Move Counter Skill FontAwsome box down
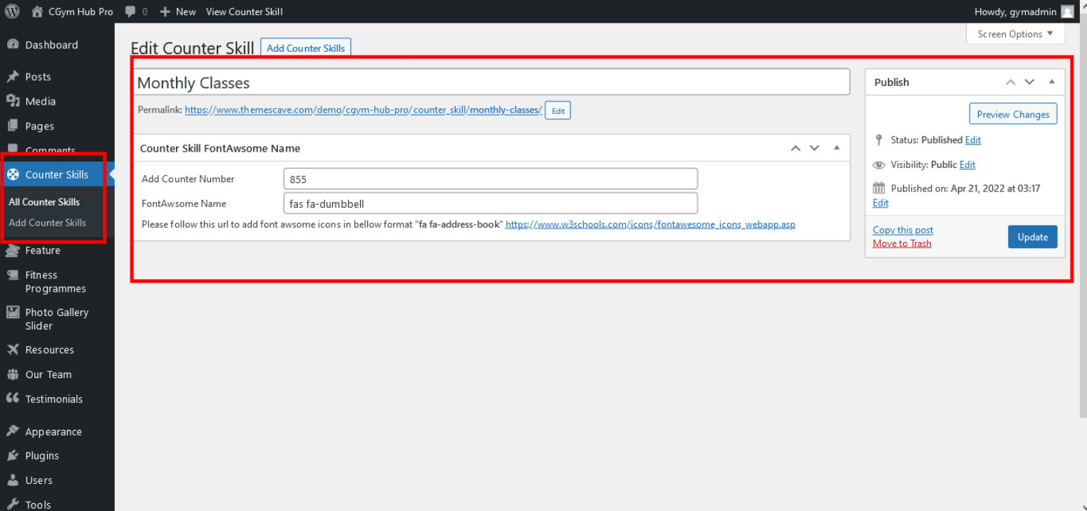The height and width of the screenshot is (511, 1087). click(x=815, y=149)
